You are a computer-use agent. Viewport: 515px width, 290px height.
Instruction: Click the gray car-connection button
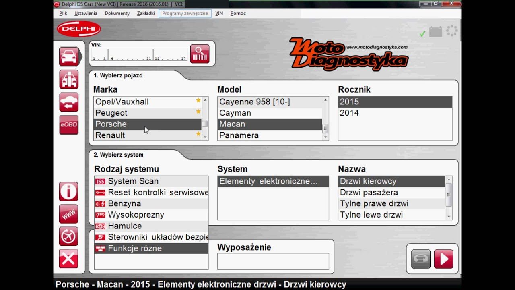(421, 259)
